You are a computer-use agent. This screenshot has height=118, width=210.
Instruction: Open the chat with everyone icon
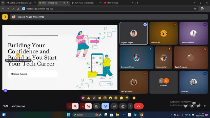coord(199,106)
